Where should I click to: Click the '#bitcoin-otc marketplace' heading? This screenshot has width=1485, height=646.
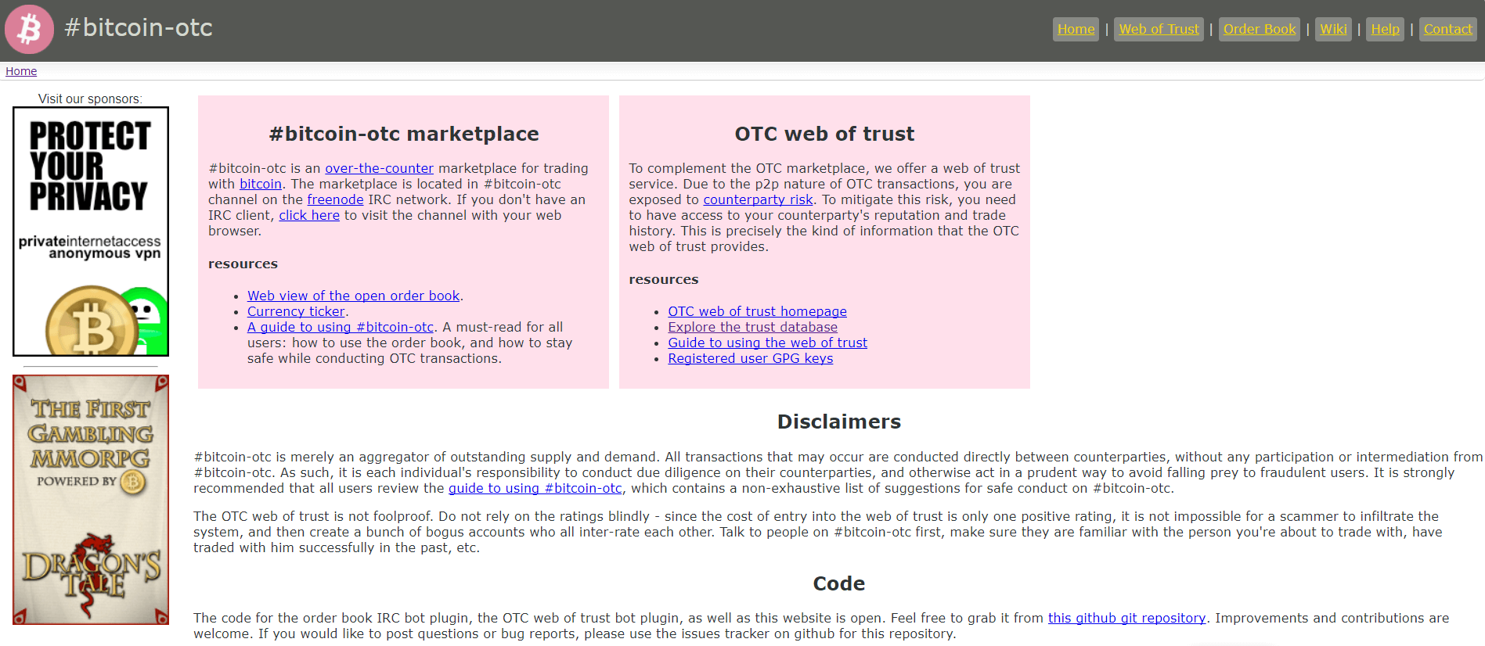[404, 134]
